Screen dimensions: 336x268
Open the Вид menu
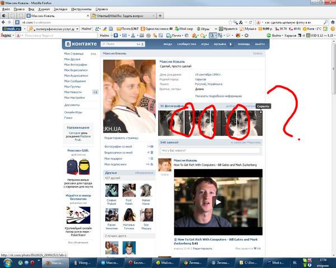click(31, 9)
